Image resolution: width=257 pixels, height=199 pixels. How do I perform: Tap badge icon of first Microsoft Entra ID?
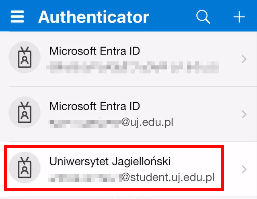pyautogui.click(x=25, y=57)
